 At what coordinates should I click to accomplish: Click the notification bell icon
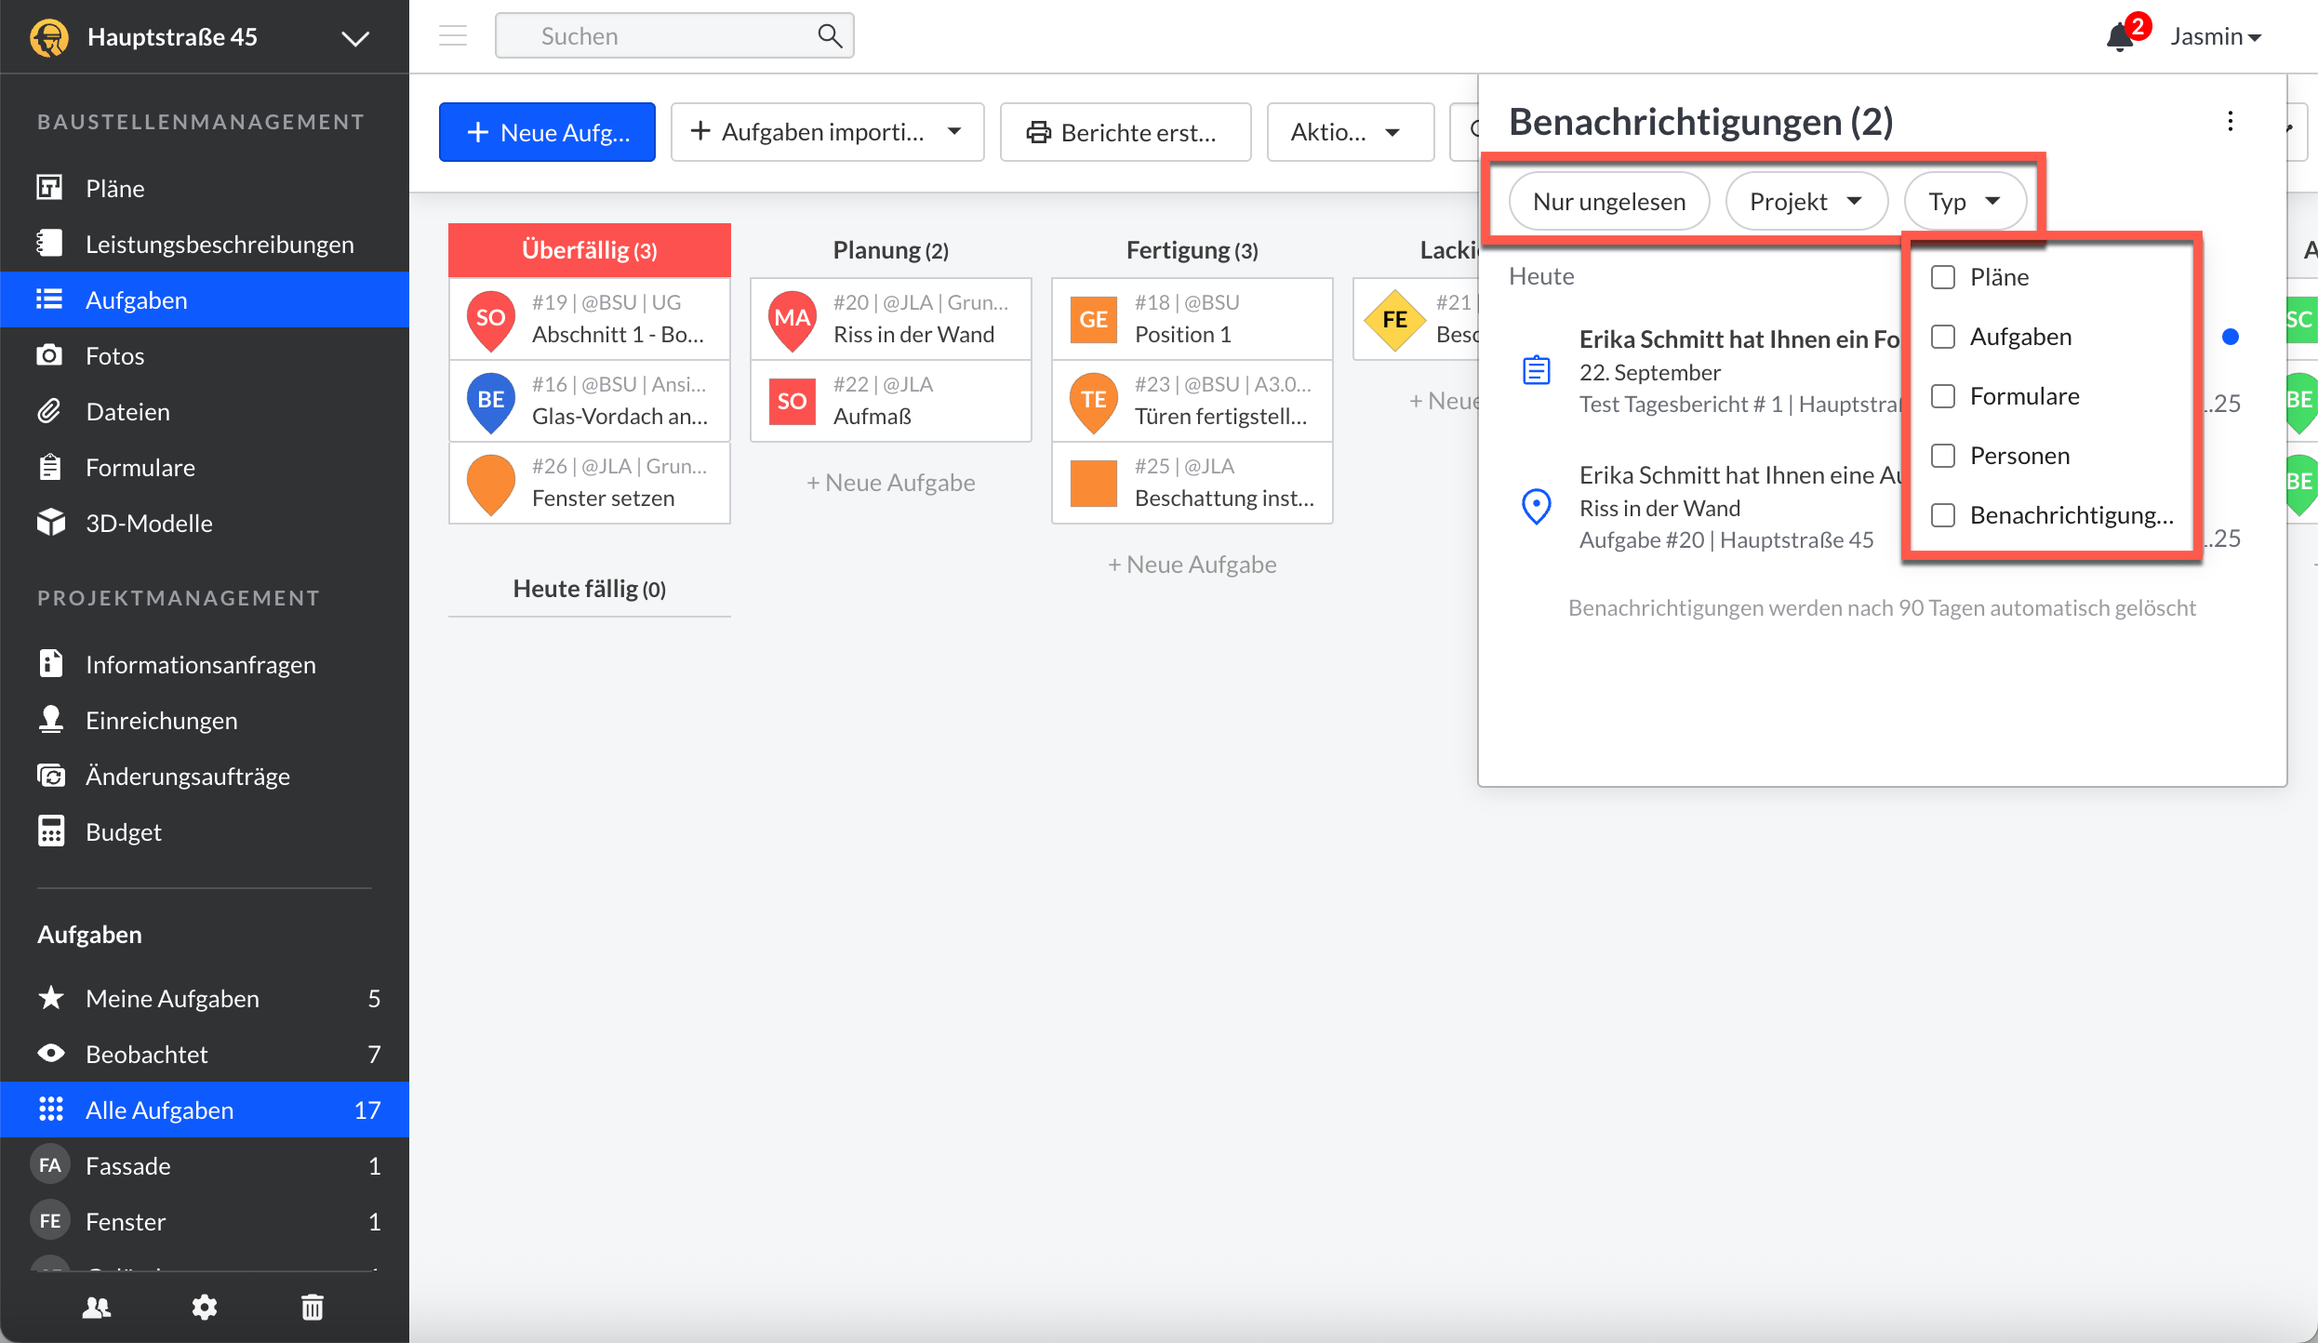coord(2120,37)
